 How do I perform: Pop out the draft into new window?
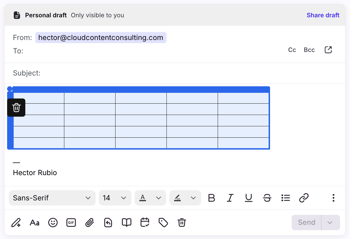tap(328, 50)
